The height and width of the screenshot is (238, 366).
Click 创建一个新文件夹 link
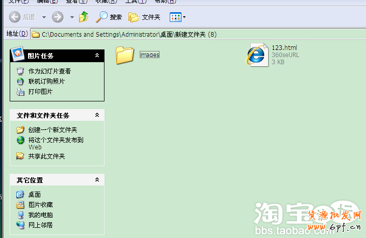(x=53, y=130)
